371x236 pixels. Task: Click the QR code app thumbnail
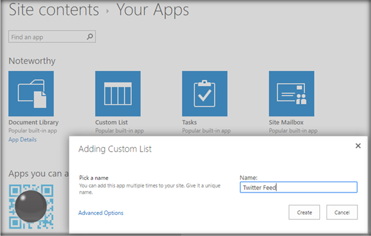click(31, 206)
